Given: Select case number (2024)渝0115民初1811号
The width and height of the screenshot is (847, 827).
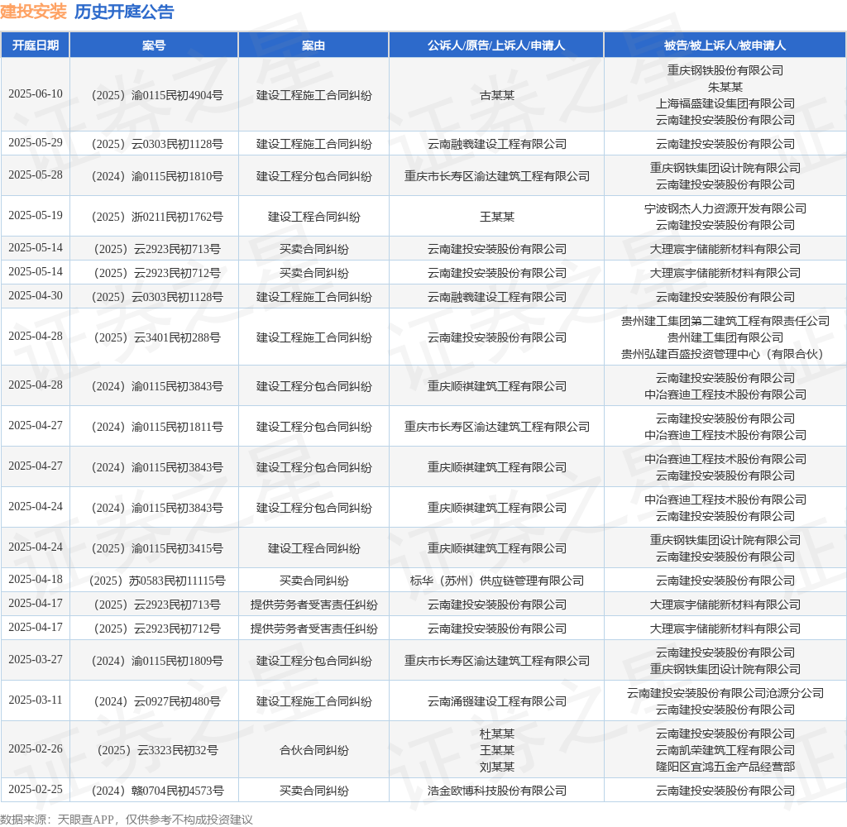Looking at the screenshot, I should point(156,427).
